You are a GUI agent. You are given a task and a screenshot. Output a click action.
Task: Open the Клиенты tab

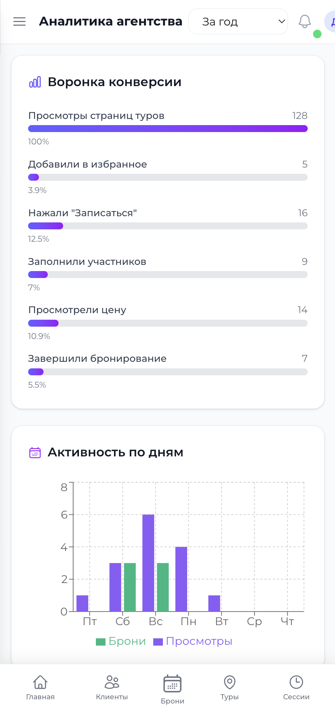pos(112,688)
